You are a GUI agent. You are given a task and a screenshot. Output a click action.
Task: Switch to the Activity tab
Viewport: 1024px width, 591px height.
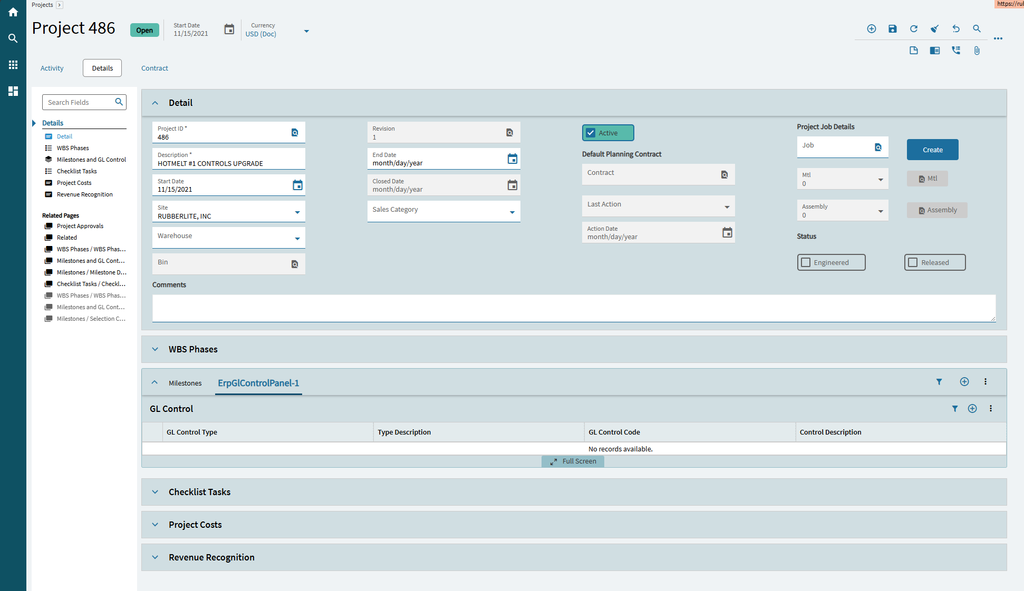coord(52,68)
